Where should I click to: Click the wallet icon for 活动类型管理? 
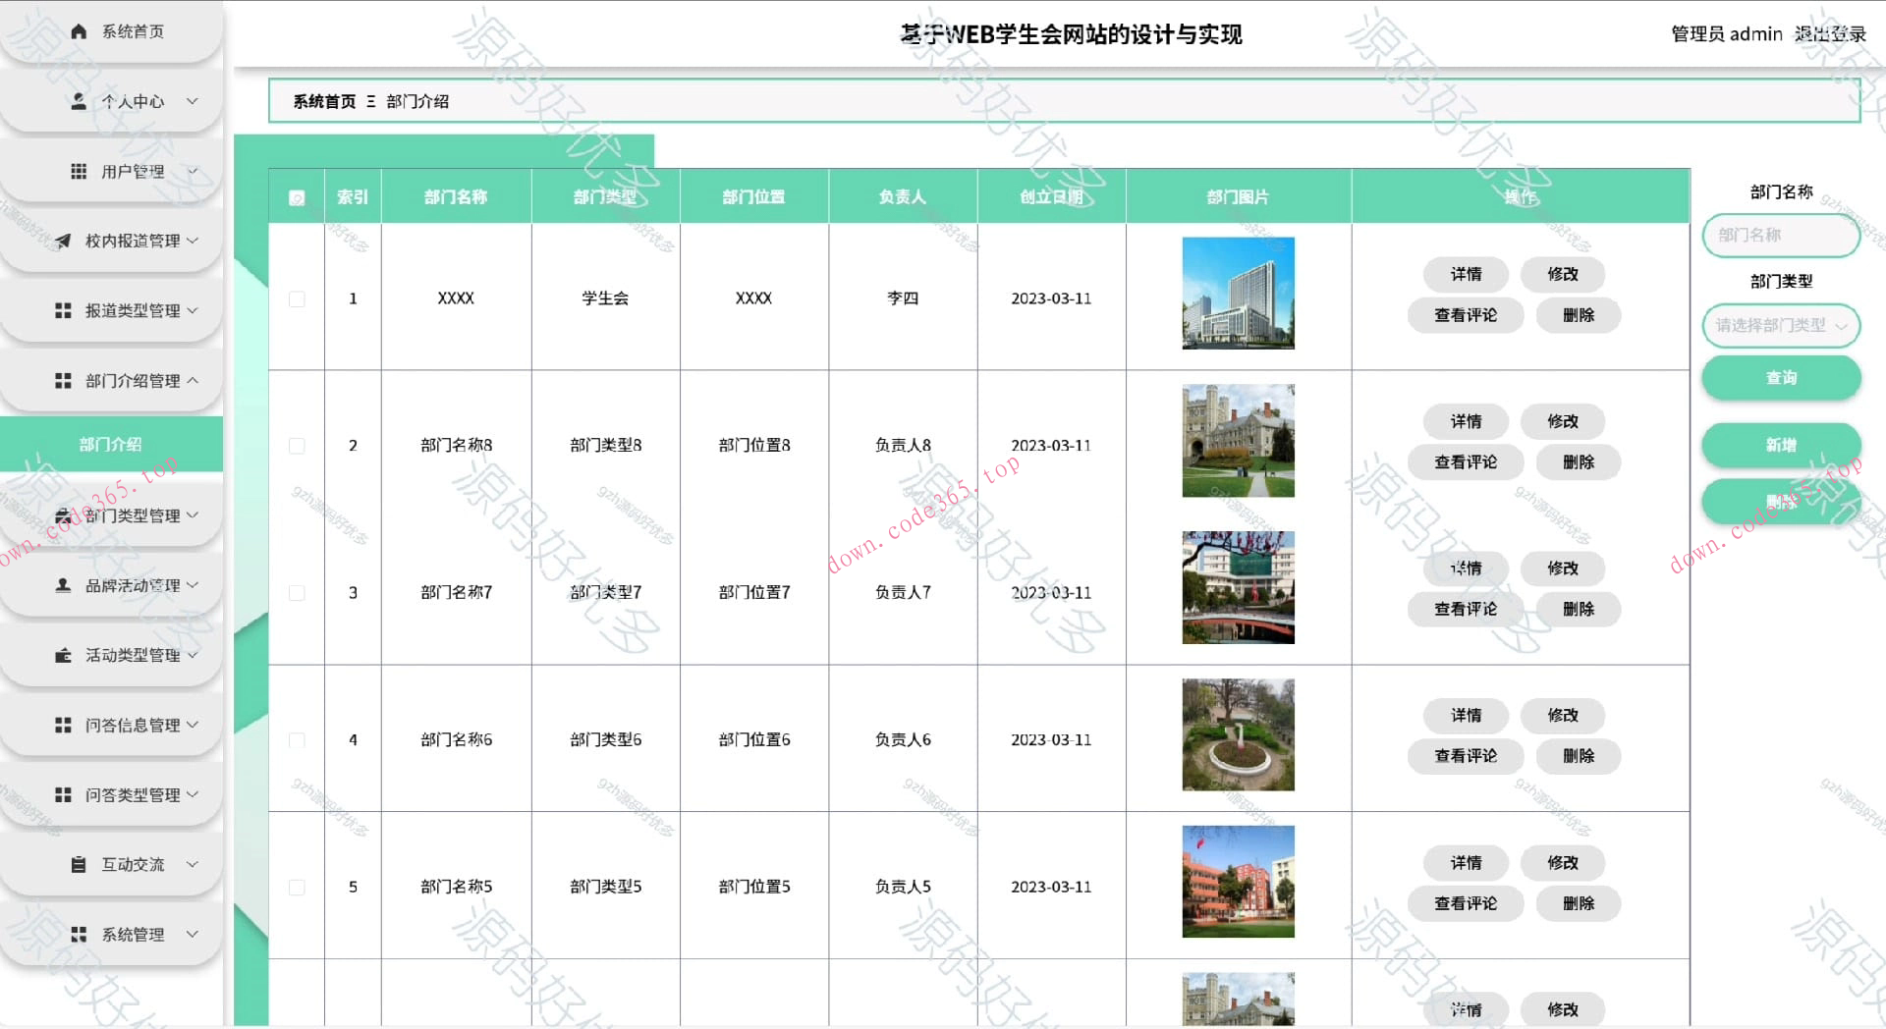point(63,655)
